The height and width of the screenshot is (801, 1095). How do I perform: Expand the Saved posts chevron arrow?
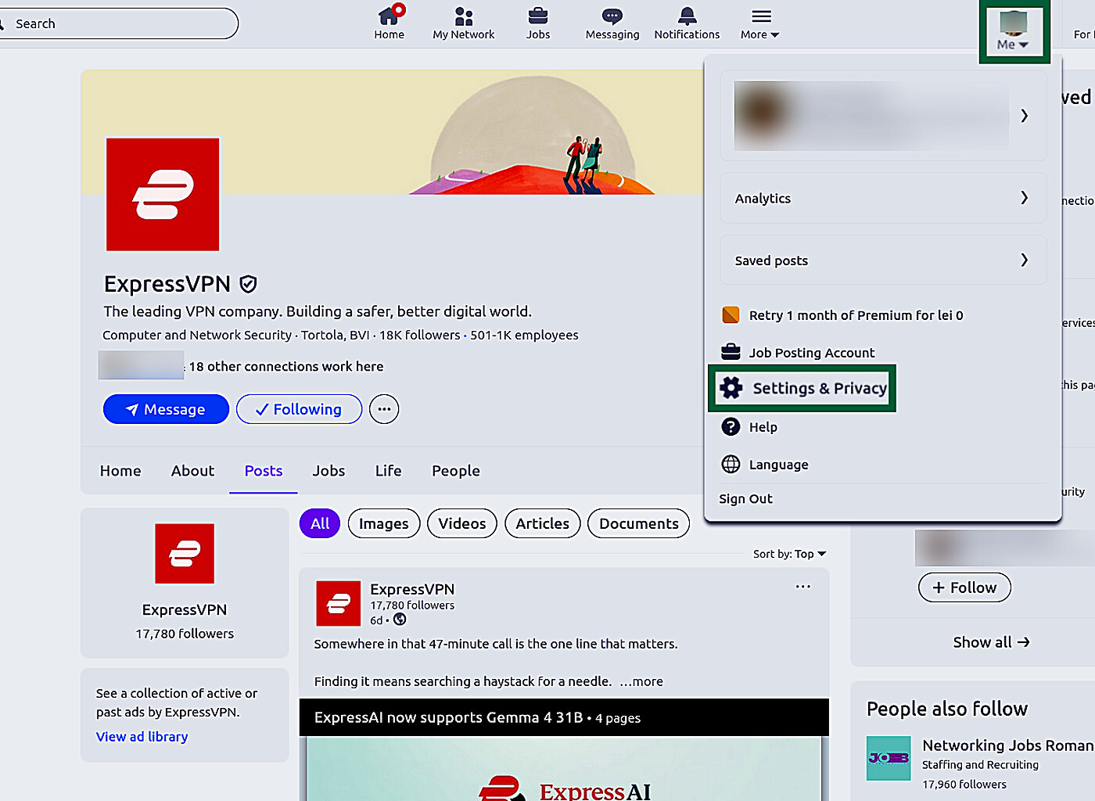[x=1024, y=260]
